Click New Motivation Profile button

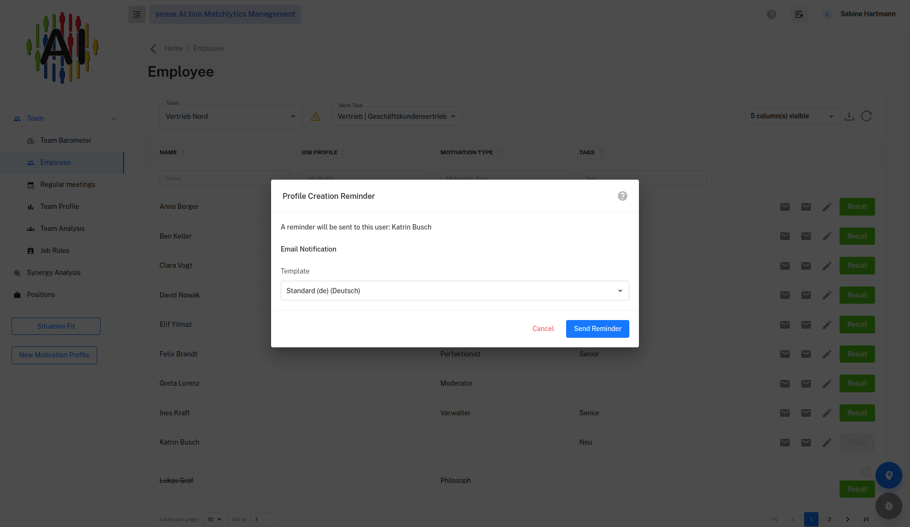pos(54,355)
